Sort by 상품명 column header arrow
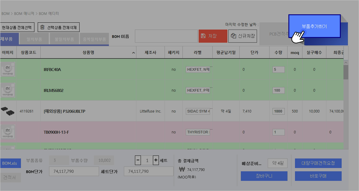Image resolution: width=359 pixels, height=191 pixels. (x=133, y=53)
